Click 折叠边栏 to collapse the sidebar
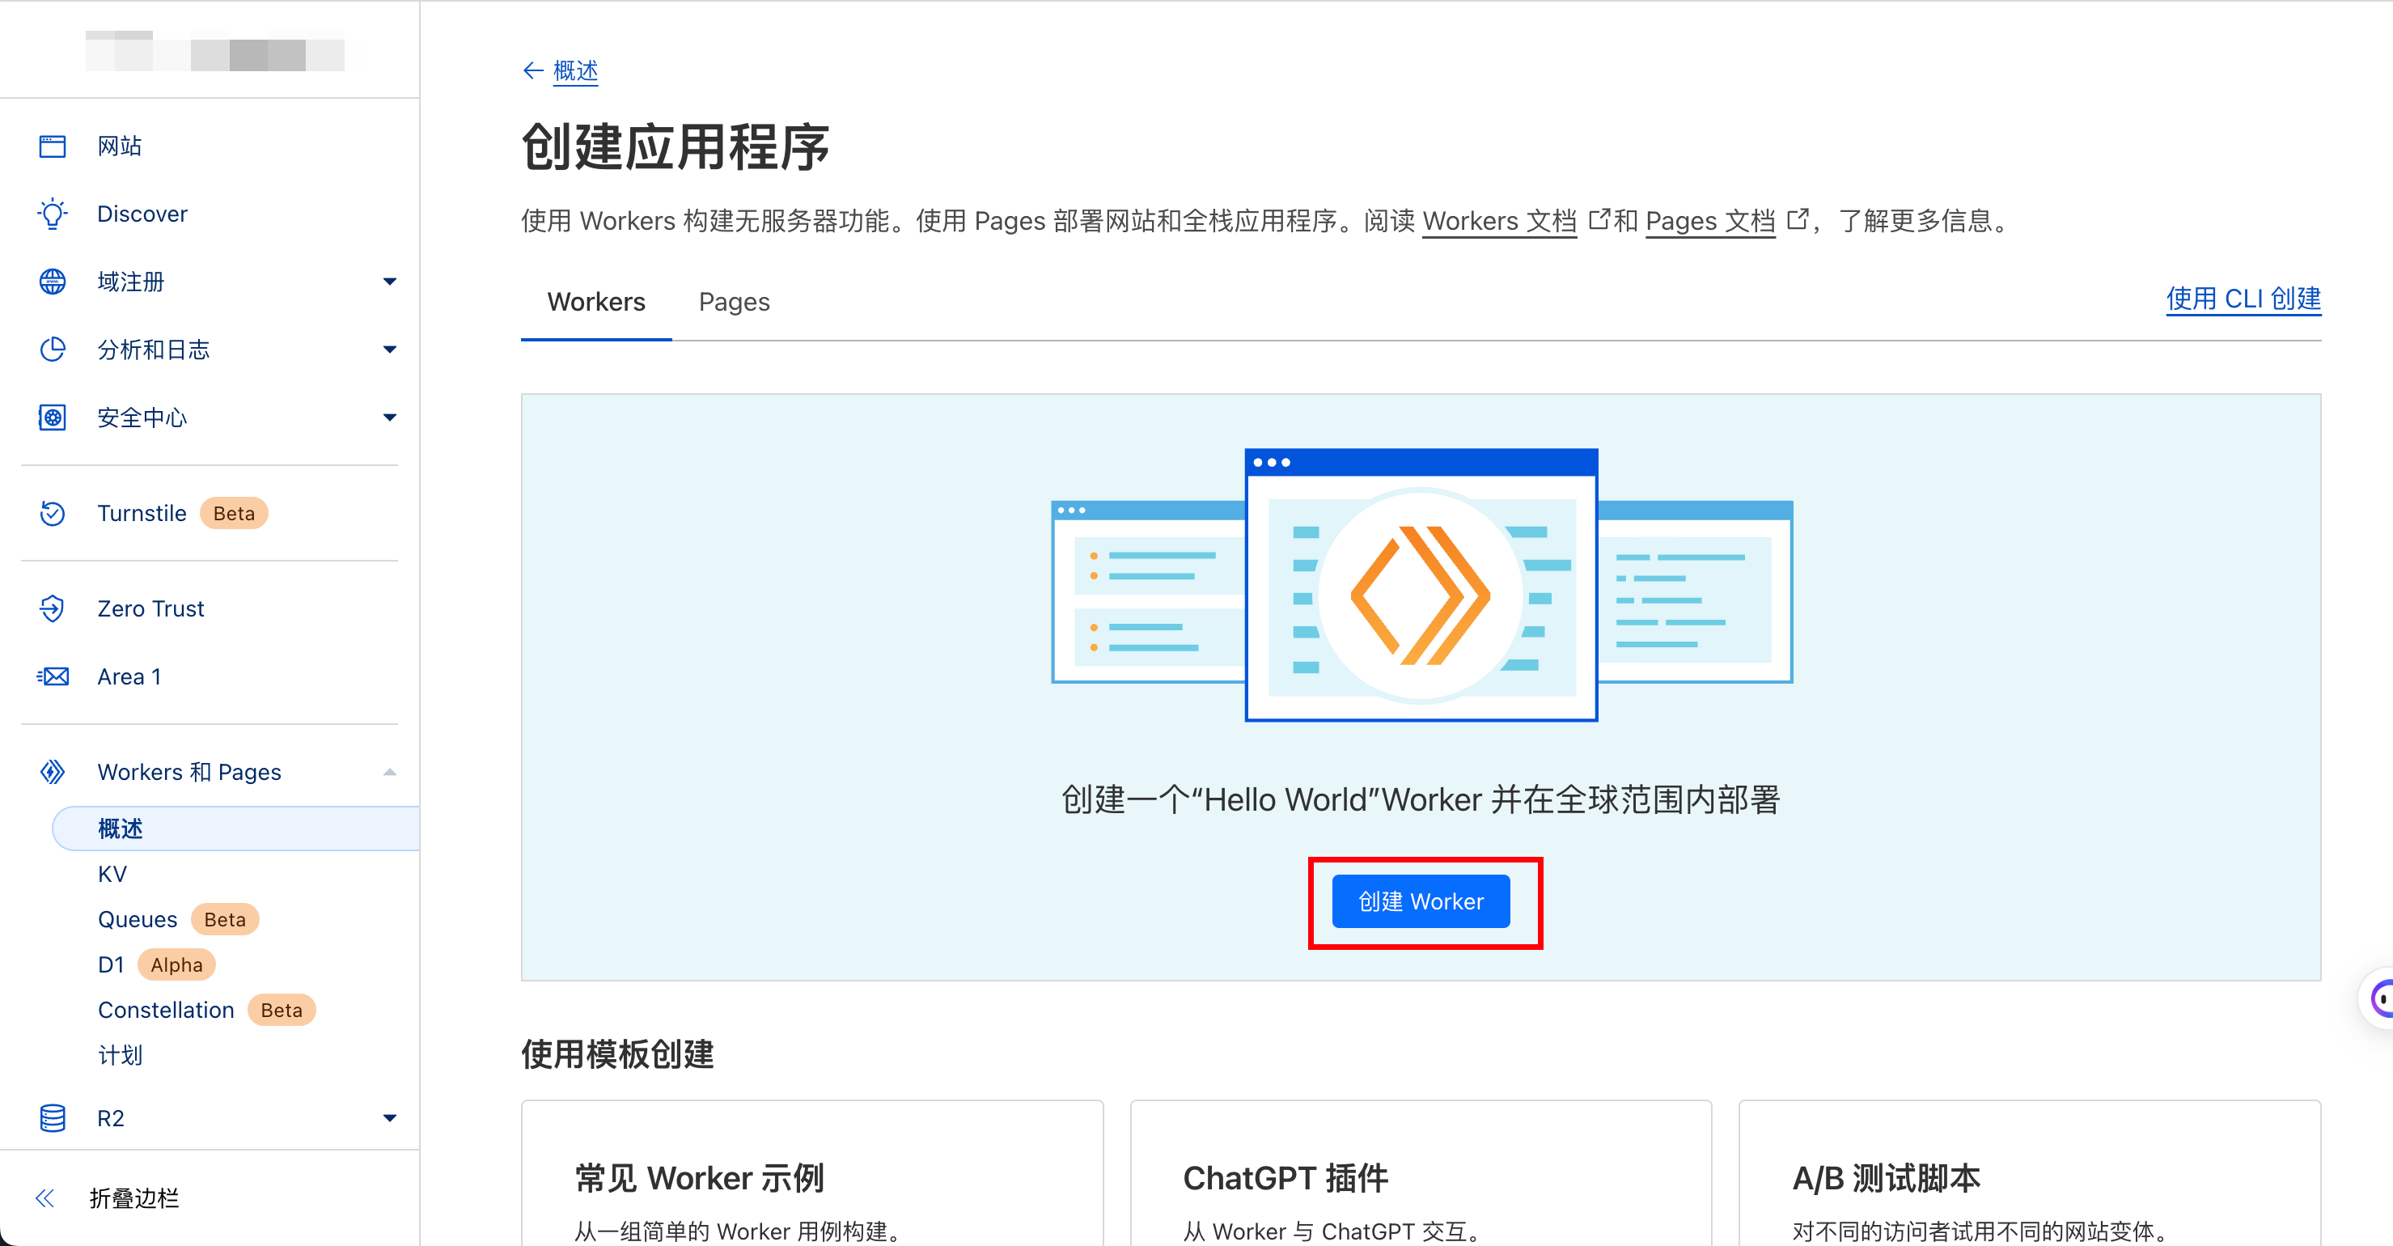The width and height of the screenshot is (2393, 1246). pyautogui.click(x=133, y=1197)
